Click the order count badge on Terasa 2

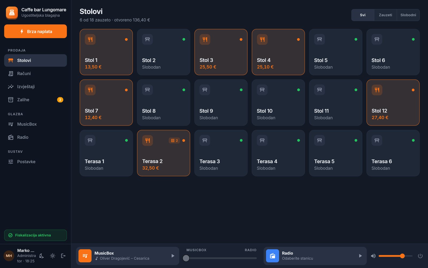coord(174,140)
